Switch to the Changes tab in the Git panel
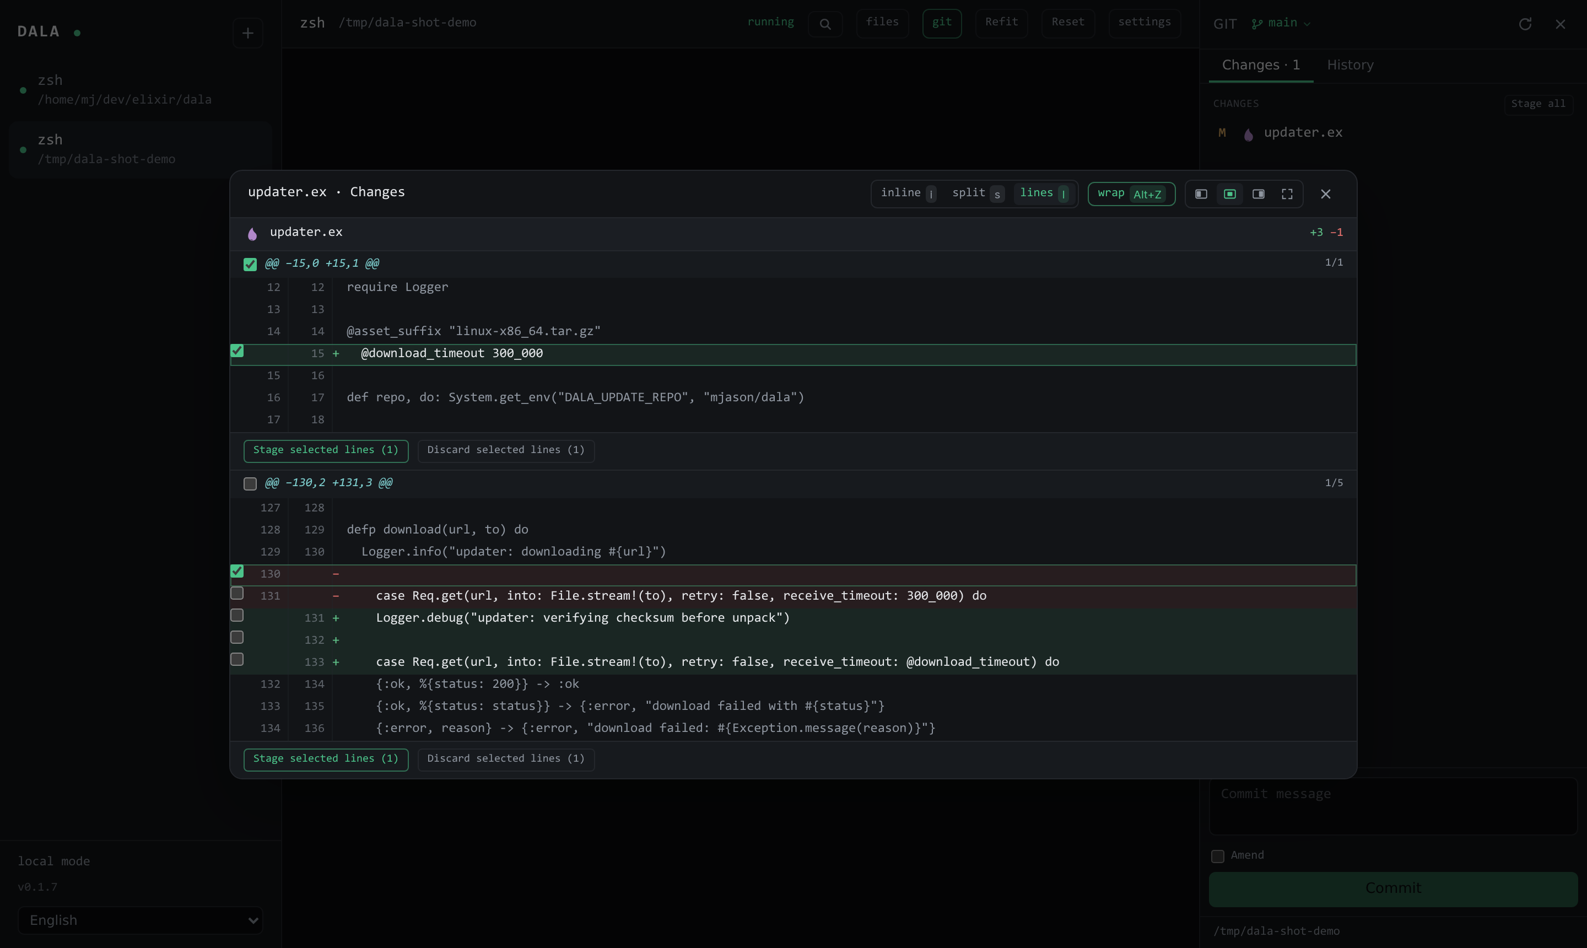 click(x=1261, y=65)
